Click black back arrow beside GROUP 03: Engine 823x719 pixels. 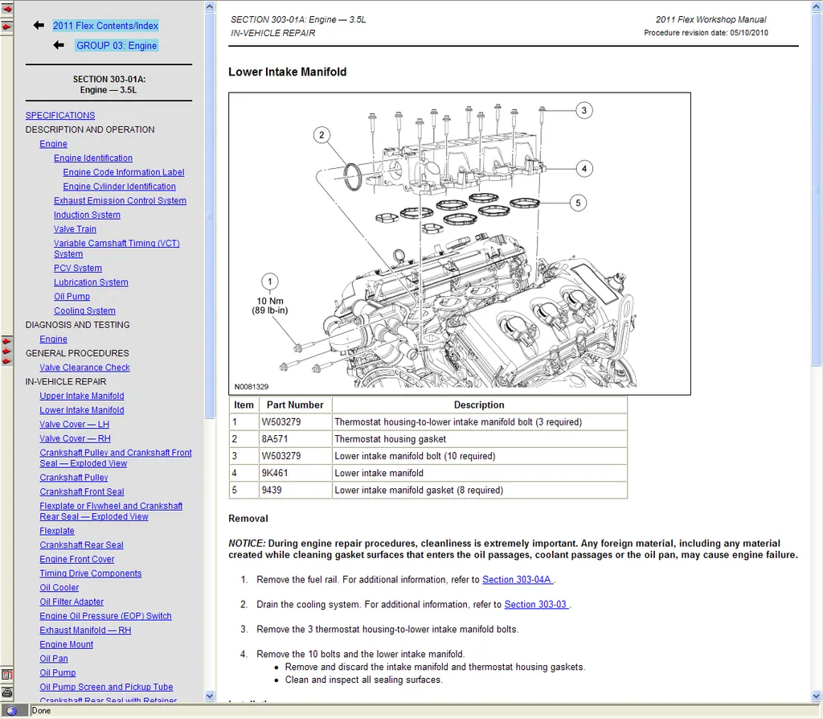[59, 45]
